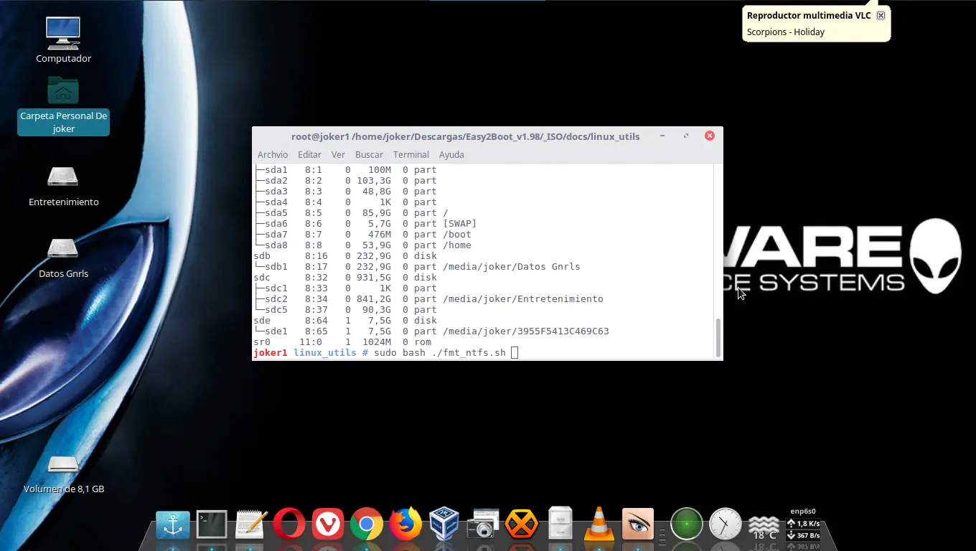Launch Opera browser from the dock

pyautogui.click(x=288, y=525)
